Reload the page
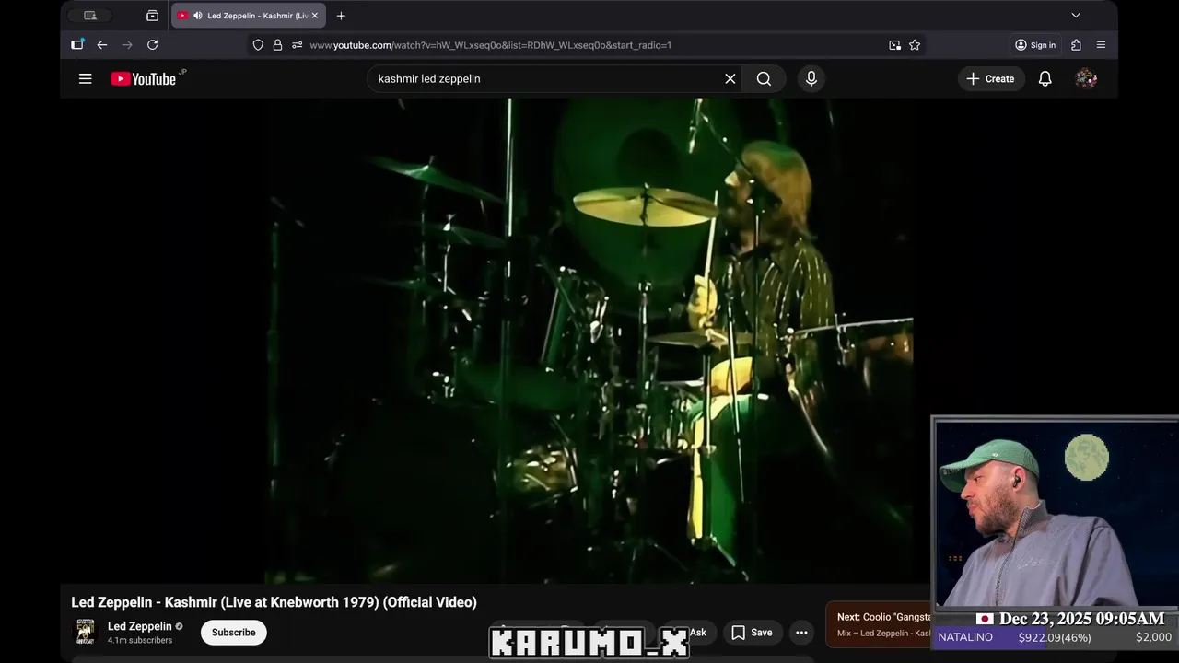The height and width of the screenshot is (663, 1179). click(x=153, y=45)
